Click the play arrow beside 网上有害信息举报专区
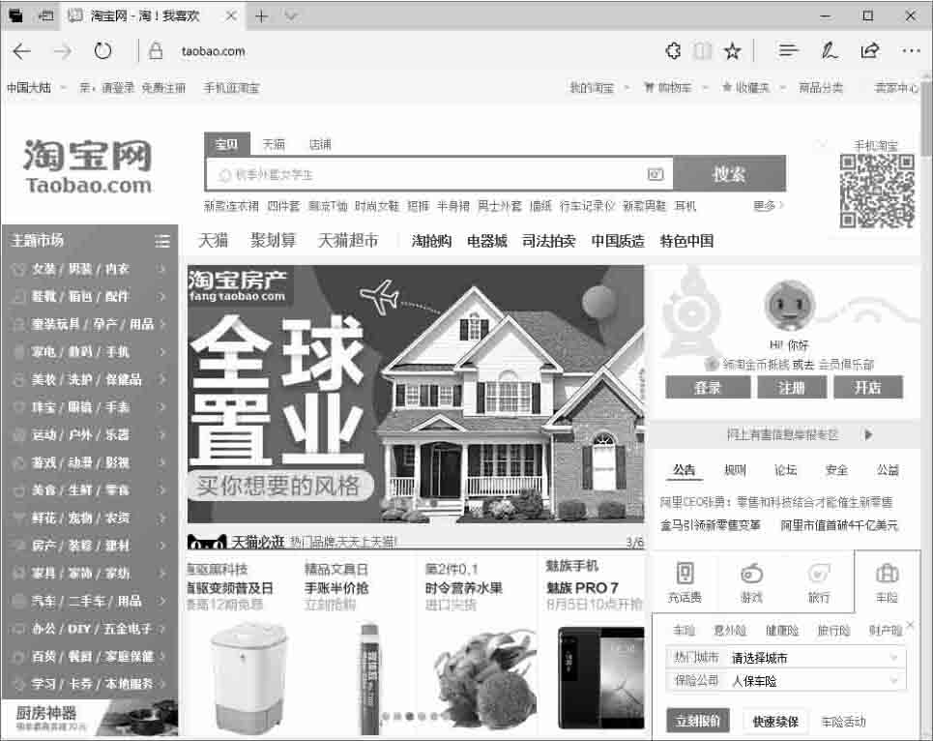 (x=869, y=434)
